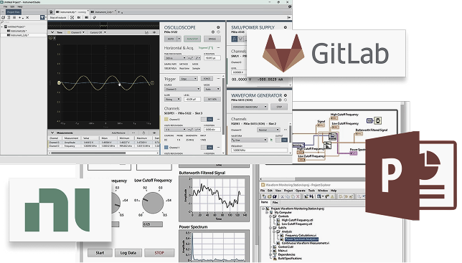Click the Cut scissors icon in Project Explorer
This screenshot has width=462, height=263.
click(x=282, y=196)
